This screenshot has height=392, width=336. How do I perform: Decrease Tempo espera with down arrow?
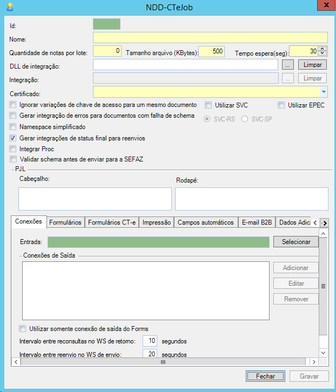[322, 53]
